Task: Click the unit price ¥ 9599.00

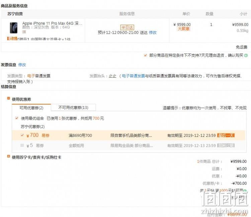Action: pyautogui.click(x=182, y=25)
